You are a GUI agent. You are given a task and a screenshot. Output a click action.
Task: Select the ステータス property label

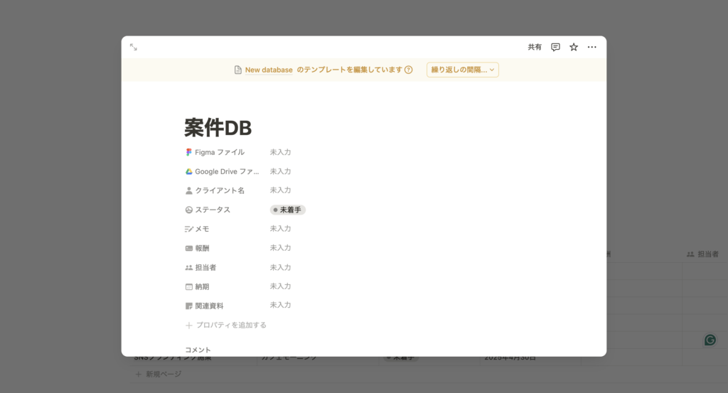213,210
